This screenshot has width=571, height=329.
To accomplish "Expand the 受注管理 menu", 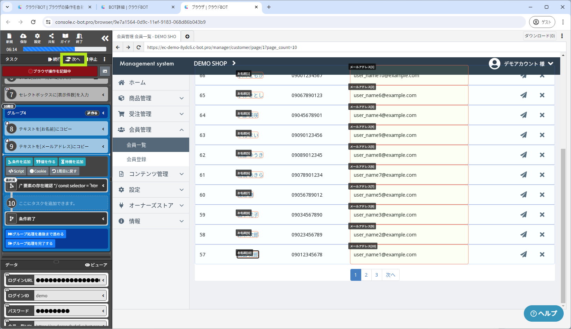I will [151, 114].
